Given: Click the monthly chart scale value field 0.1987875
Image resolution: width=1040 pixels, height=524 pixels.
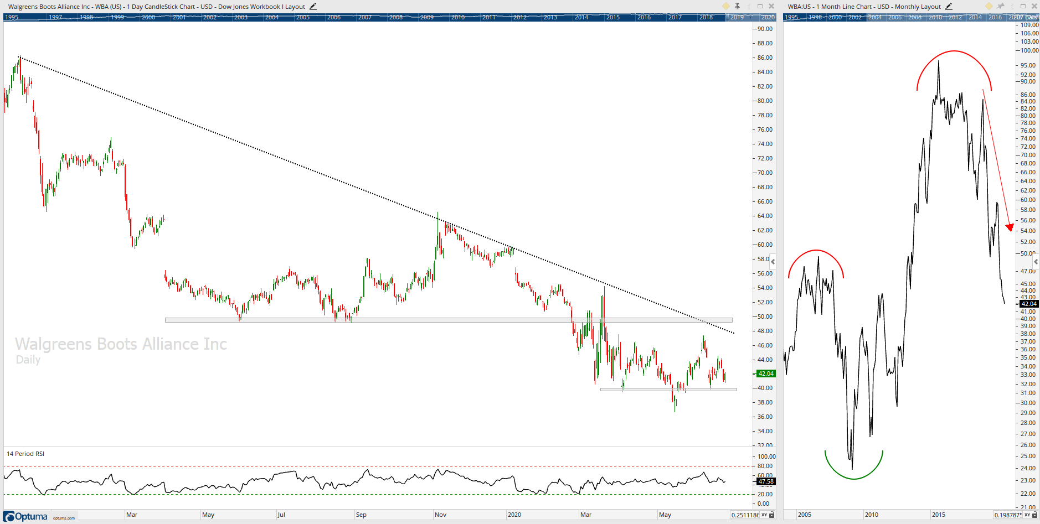Looking at the screenshot, I should [1008, 515].
